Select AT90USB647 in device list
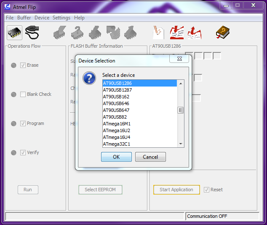The image size is (267, 225). coord(140,110)
